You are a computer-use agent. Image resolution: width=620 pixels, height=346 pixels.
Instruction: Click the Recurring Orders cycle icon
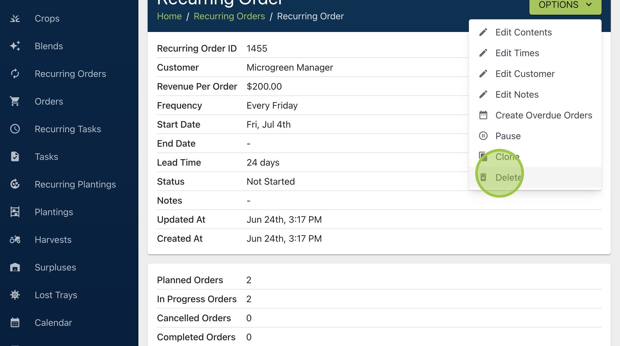[15, 74]
